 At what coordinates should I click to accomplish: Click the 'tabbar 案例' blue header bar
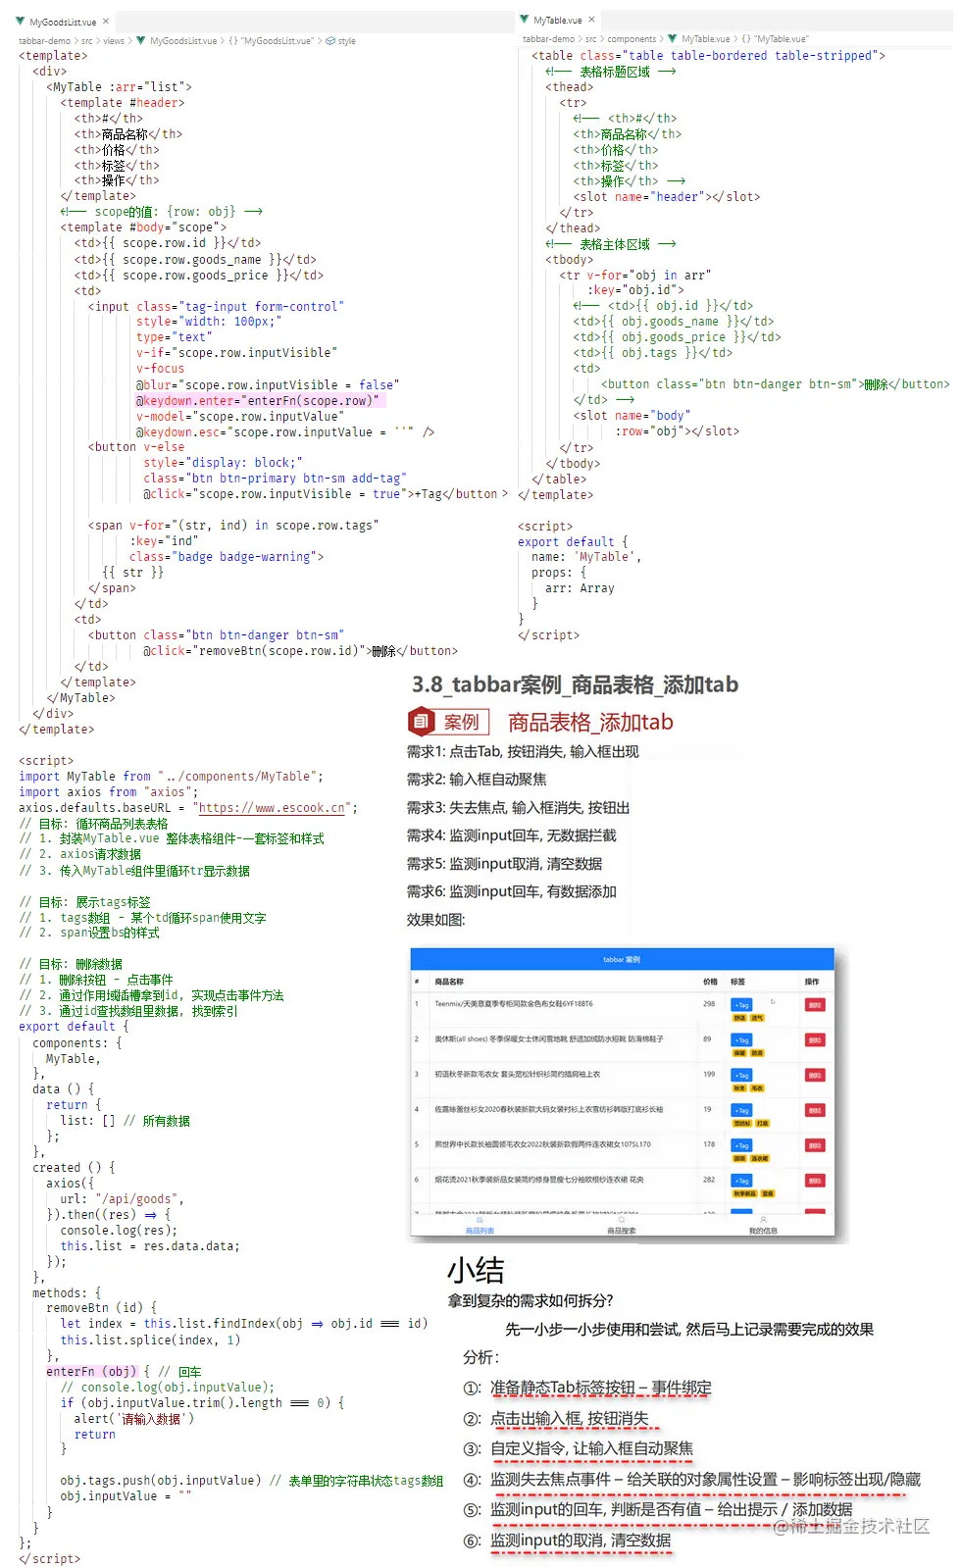[x=622, y=959]
